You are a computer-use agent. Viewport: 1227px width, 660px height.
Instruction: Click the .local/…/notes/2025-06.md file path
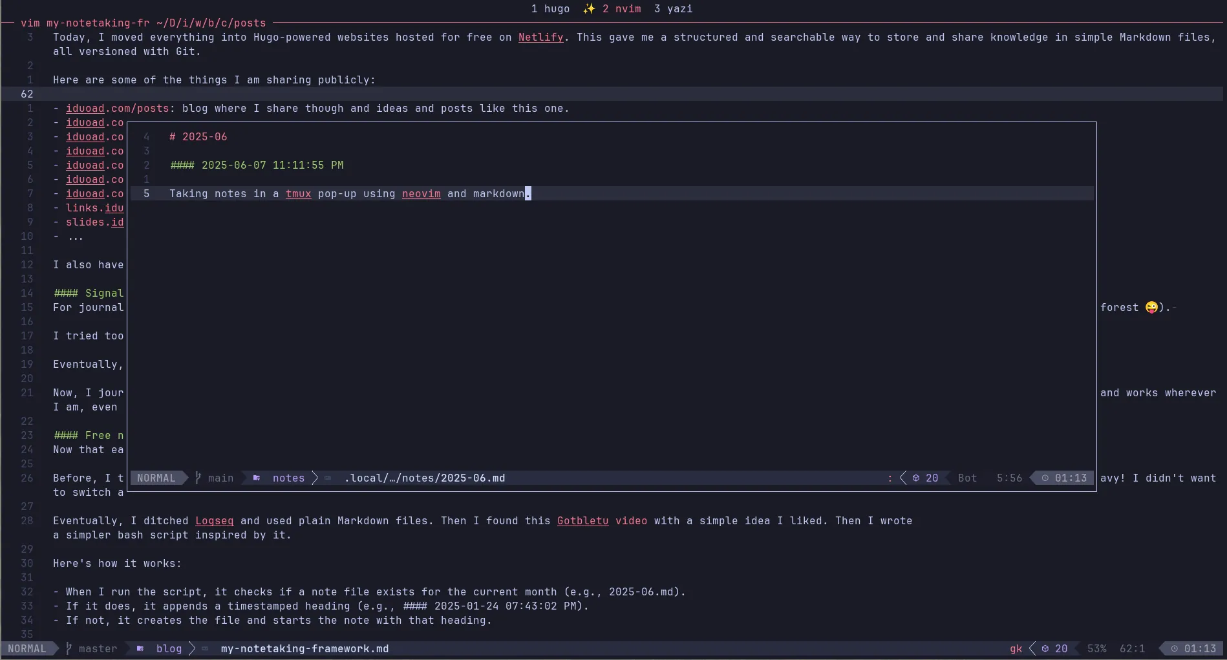click(x=424, y=478)
